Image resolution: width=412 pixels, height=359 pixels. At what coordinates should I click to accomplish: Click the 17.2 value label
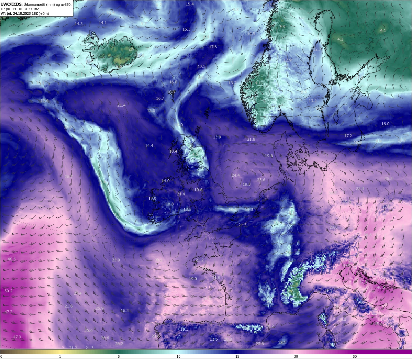348,136
